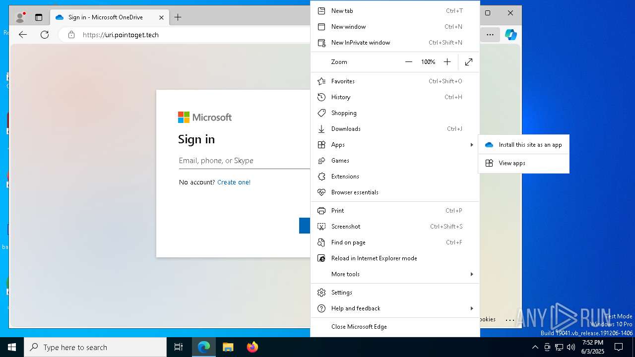Go back with the back arrow
Image resolution: width=635 pixels, height=357 pixels.
click(23, 35)
